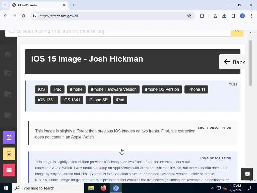
Task: Select the iPad tag
Action: tap(57, 89)
